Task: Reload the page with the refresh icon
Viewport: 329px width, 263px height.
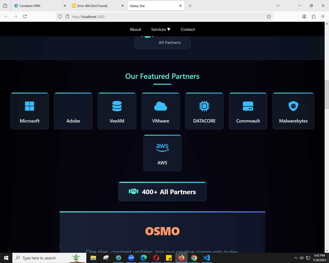Action: click(25, 16)
